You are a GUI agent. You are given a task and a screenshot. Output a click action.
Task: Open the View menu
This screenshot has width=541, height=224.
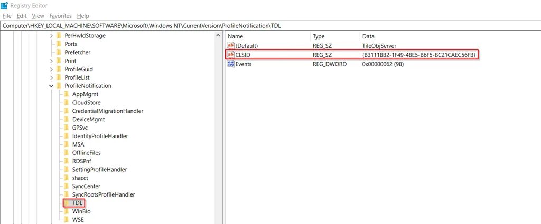point(38,16)
